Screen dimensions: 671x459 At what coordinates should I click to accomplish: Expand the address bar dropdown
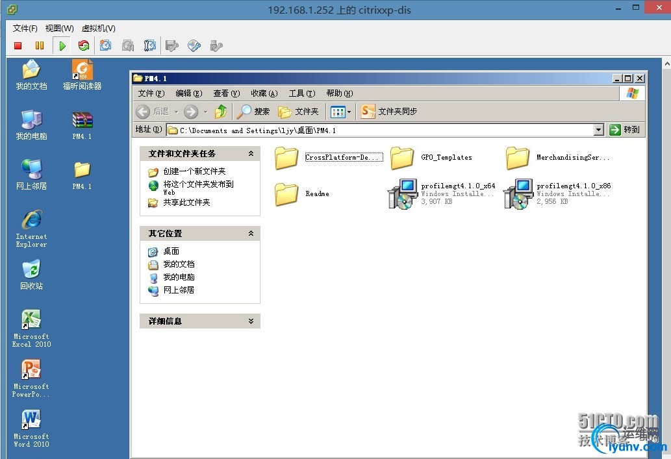599,130
